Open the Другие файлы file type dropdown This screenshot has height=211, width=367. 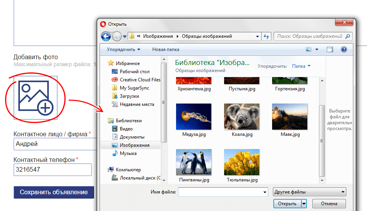309,192
